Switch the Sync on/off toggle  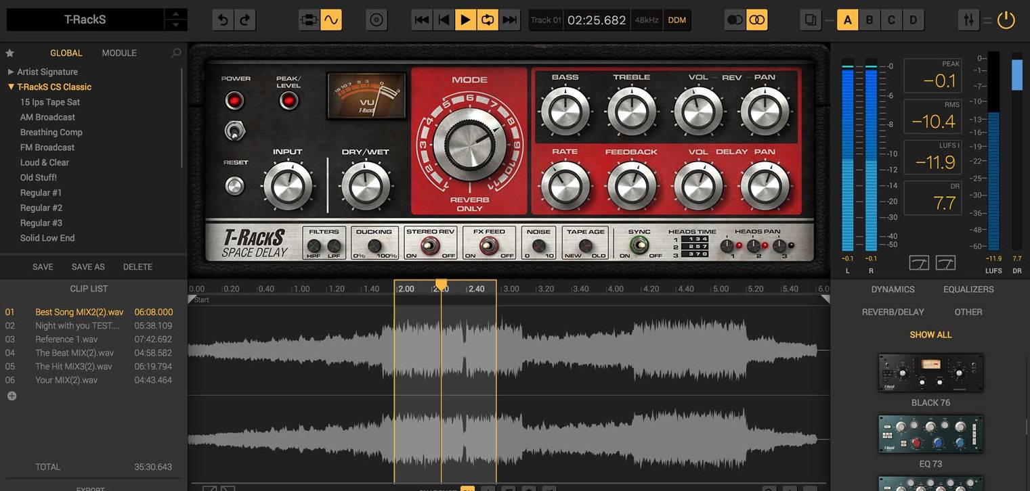click(x=639, y=245)
